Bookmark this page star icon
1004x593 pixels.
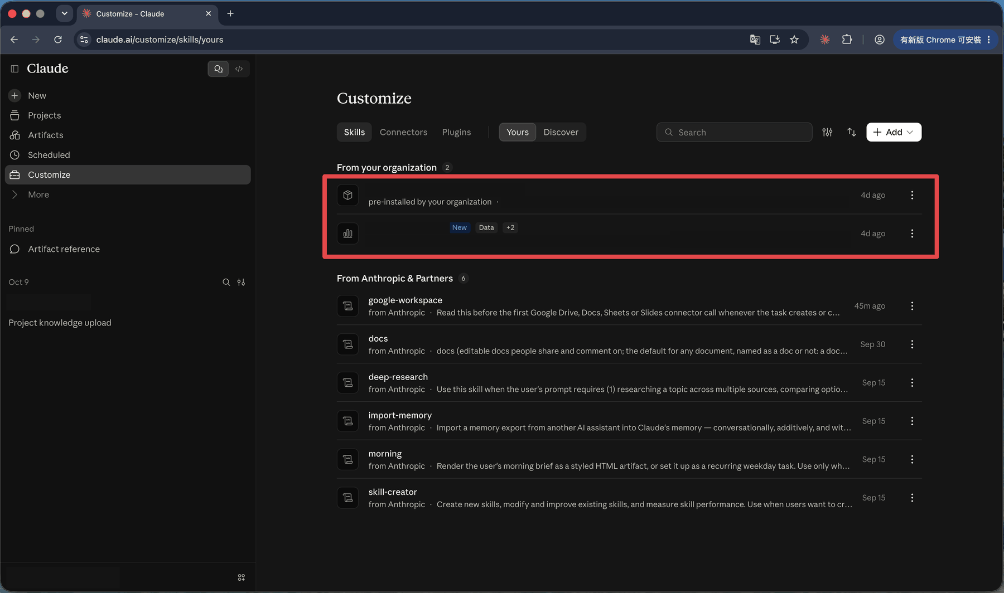point(794,40)
